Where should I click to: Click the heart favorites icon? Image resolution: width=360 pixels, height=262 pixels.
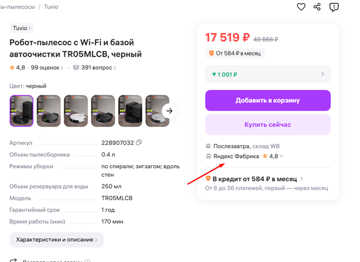click(x=301, y=7)
